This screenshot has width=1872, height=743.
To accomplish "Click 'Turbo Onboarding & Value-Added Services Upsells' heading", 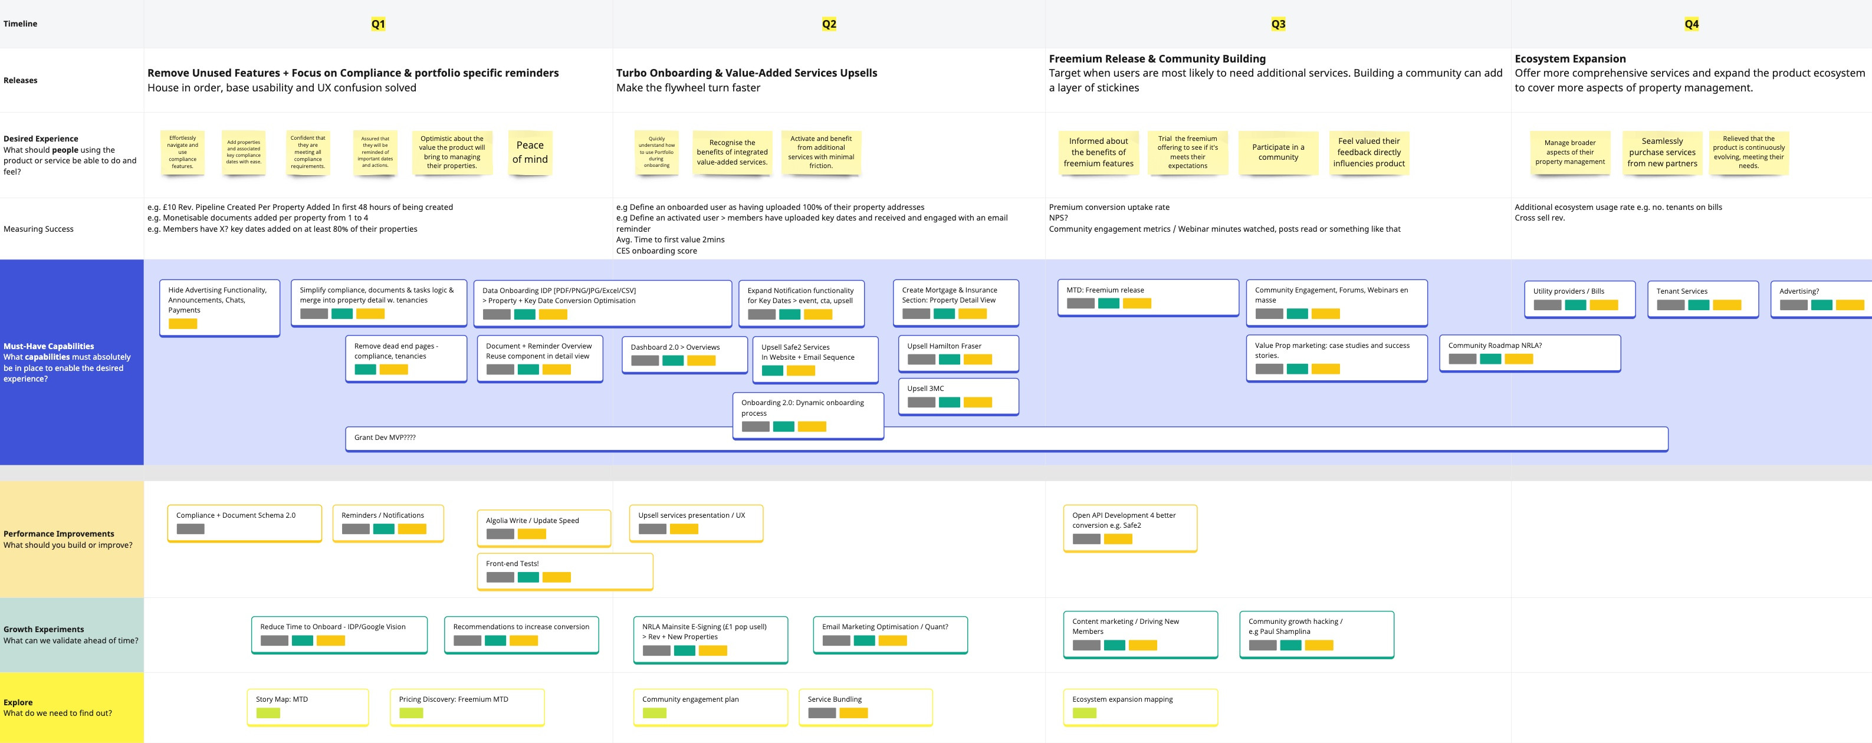I will pyautogui.click(x=746, y=73).
